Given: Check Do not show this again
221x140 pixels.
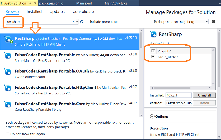Looking at the screenshot, I should [x=7, y=134].
